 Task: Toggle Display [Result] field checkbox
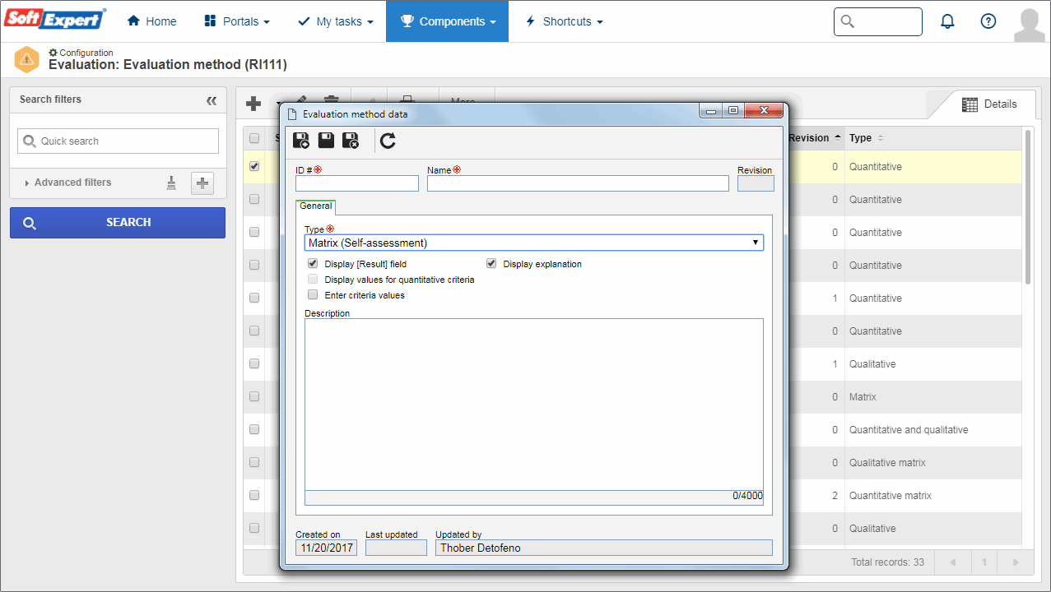313,264
